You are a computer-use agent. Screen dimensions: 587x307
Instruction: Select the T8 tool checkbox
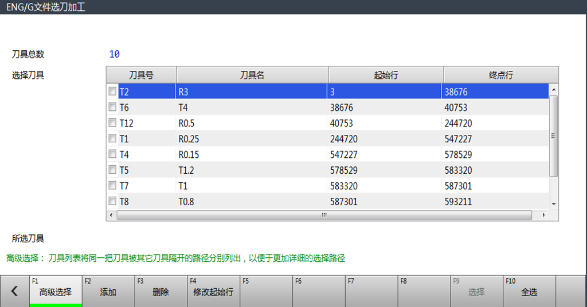tap(112, 201)
